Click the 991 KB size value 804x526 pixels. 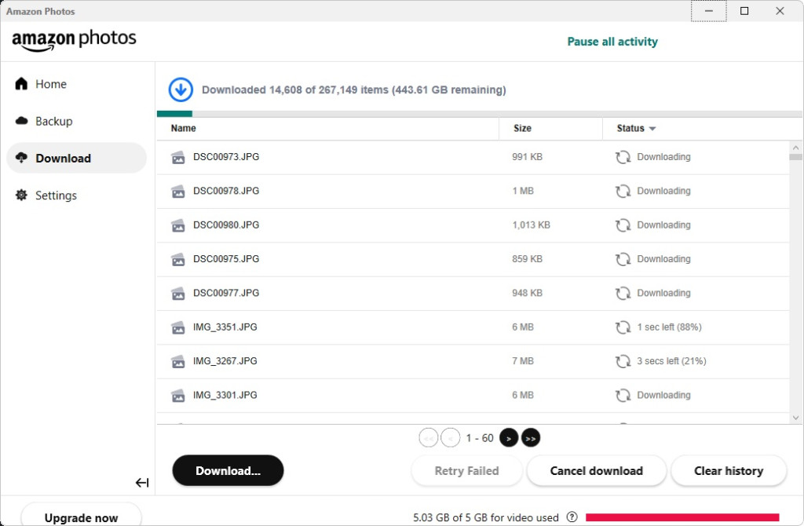[527, 157]
